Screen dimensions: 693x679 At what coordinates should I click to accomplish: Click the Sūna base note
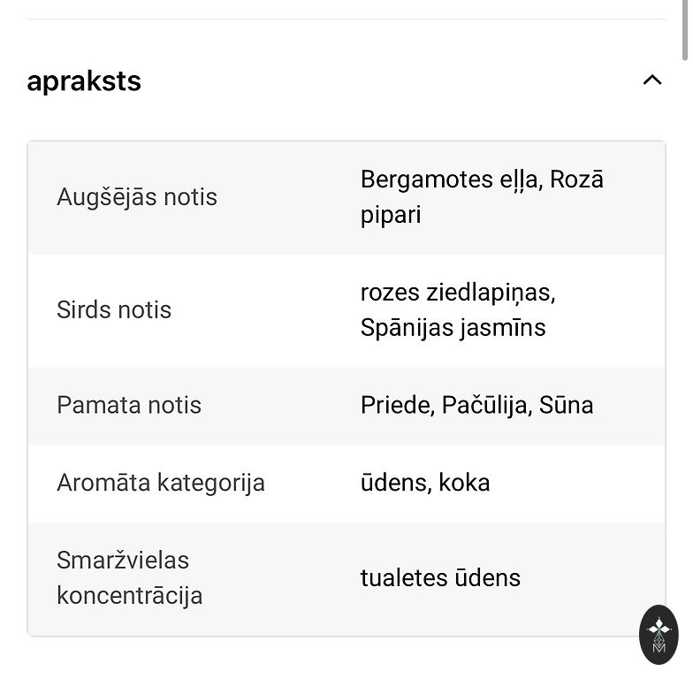coord(566,406)
